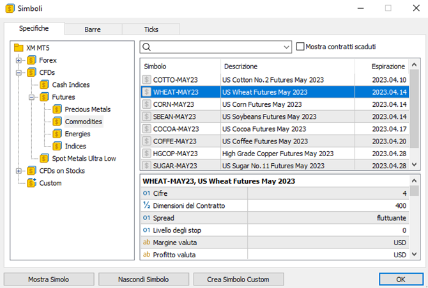Image resolution: width=428 pixels, height=288 pixels.
Task: Sort by the Simbolo column header
Action: [x=181, y=67]
